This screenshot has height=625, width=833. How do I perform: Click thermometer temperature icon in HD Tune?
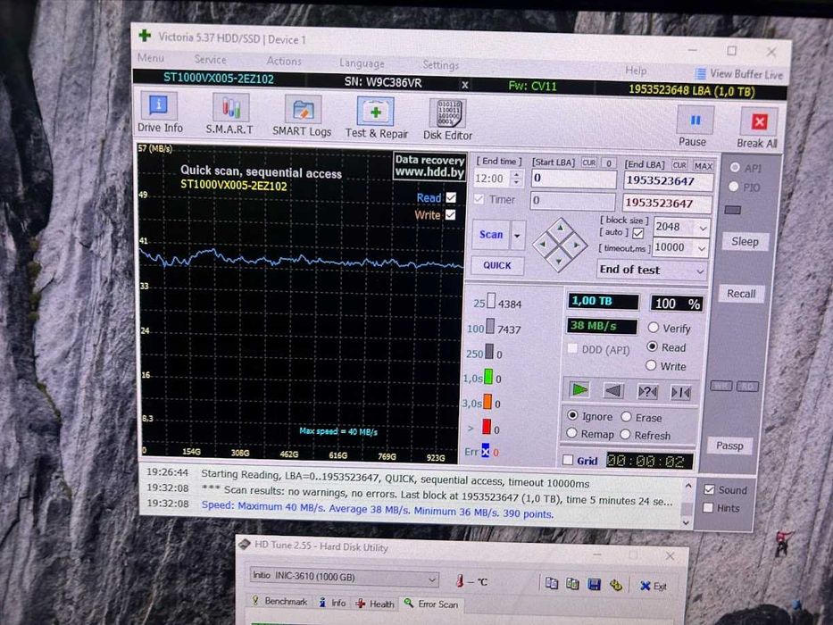(460, 581)
